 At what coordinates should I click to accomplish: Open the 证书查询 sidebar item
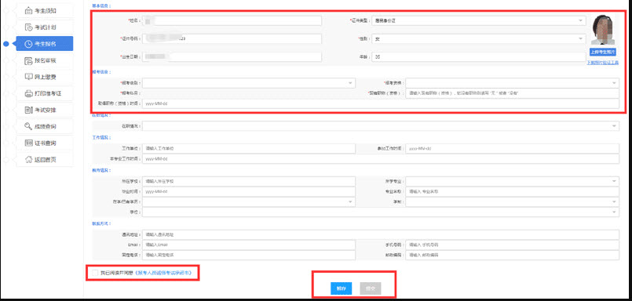coord(44,143)
